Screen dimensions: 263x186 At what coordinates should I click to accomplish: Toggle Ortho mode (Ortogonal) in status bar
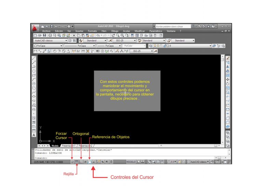(x=81, y=162)
